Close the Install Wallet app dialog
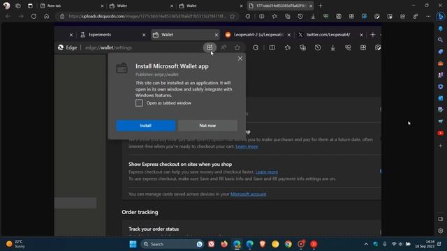 click(240, 59)
